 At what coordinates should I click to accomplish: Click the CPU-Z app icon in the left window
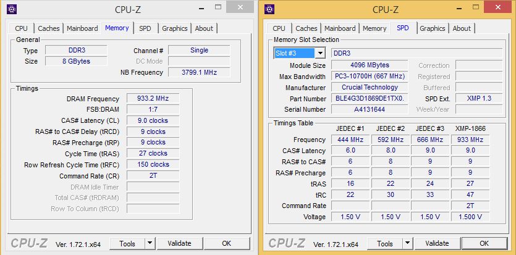12,9
